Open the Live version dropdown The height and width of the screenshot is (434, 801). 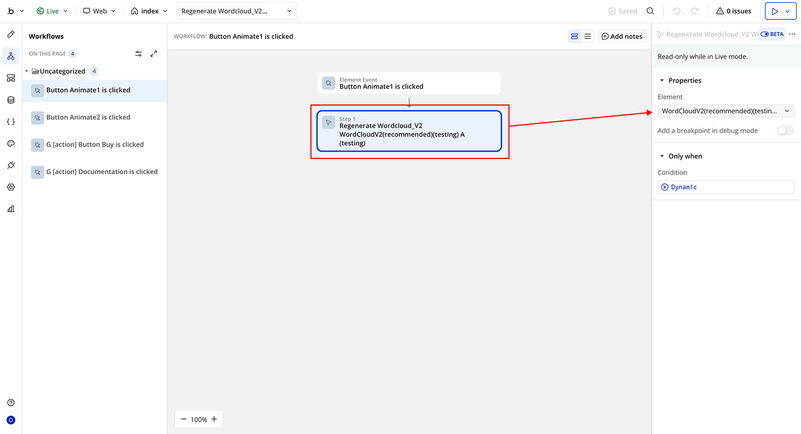(52, 11)
